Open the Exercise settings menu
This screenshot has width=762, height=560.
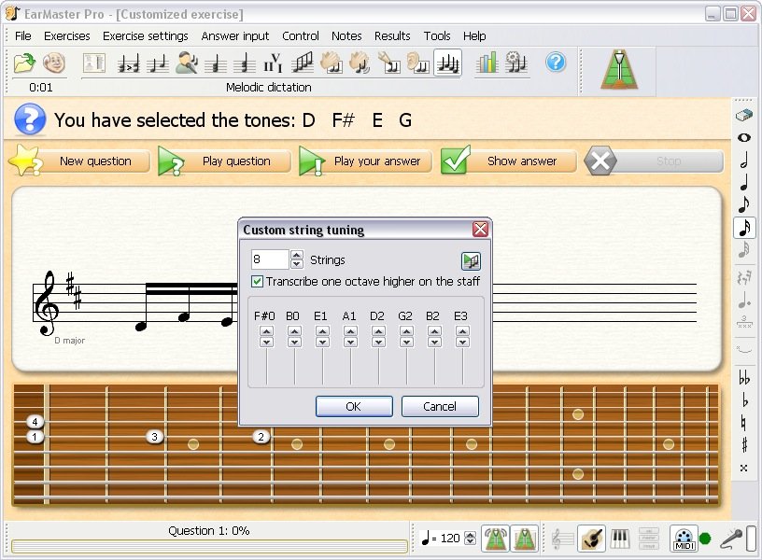[x=146, y=36]
